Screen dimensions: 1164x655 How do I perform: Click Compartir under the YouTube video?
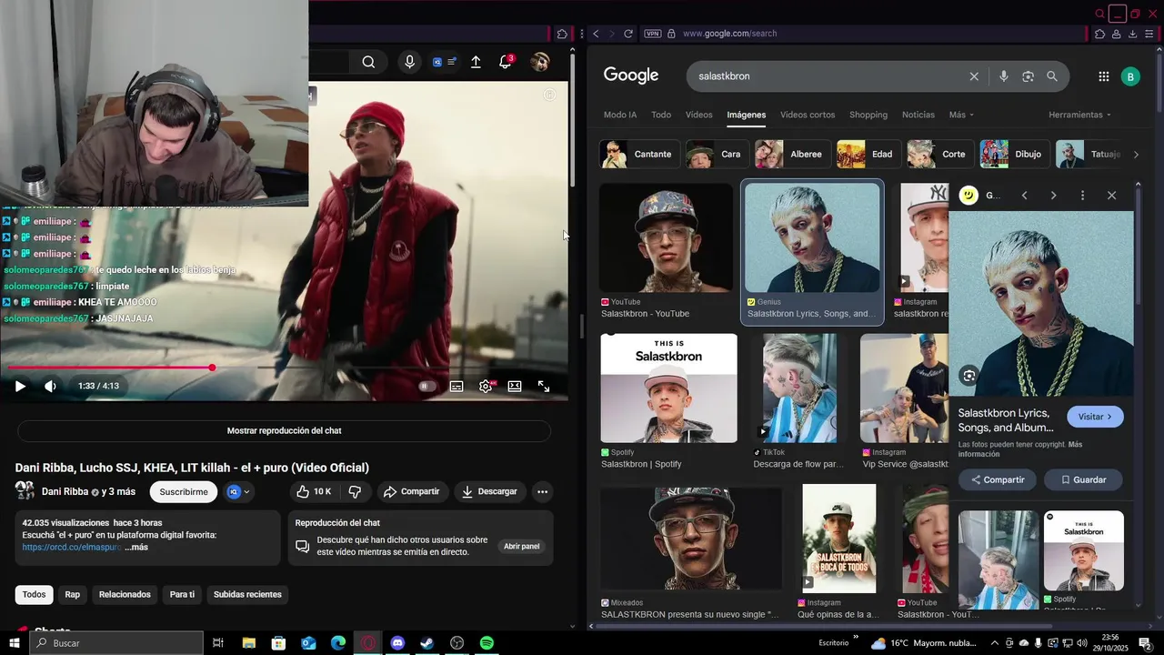click(x=411, y=491)
